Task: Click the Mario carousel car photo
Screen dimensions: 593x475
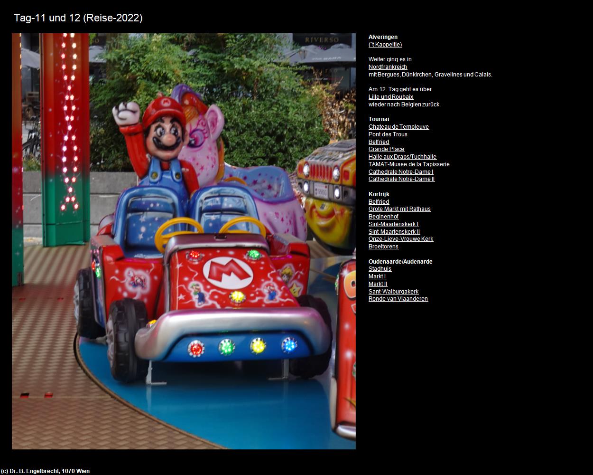Action: click(x=184, y=241)
